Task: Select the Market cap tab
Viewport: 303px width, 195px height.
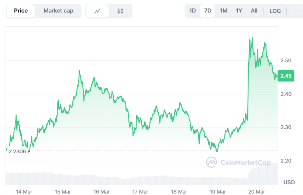Action: tap(58, 11)
